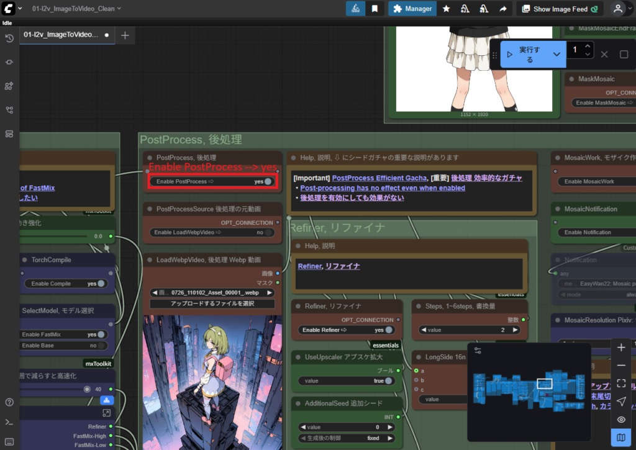Toggle Enable MosaicWork switch

click(597, 182)
